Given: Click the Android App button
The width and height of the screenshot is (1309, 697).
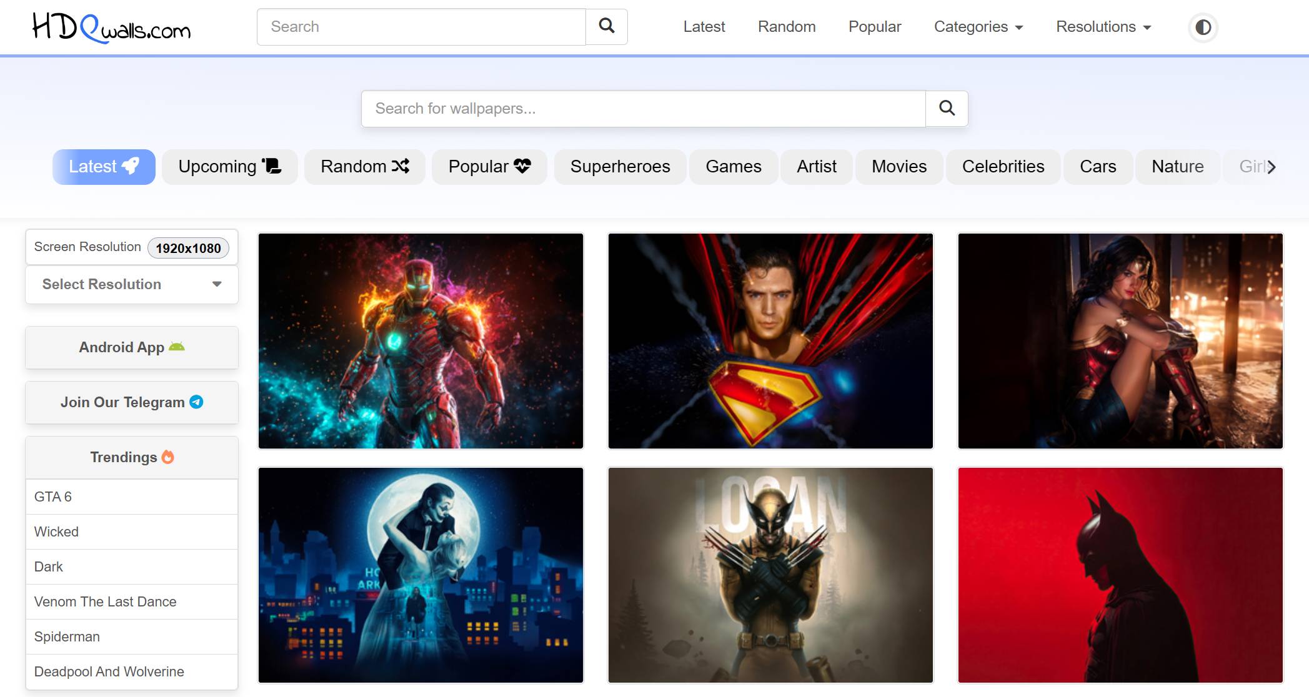Looking at the screenshot, I should click(132, 347).
